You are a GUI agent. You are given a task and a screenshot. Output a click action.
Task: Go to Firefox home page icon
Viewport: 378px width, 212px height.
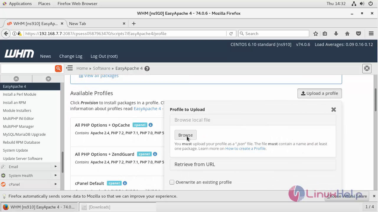click(347, 34)
